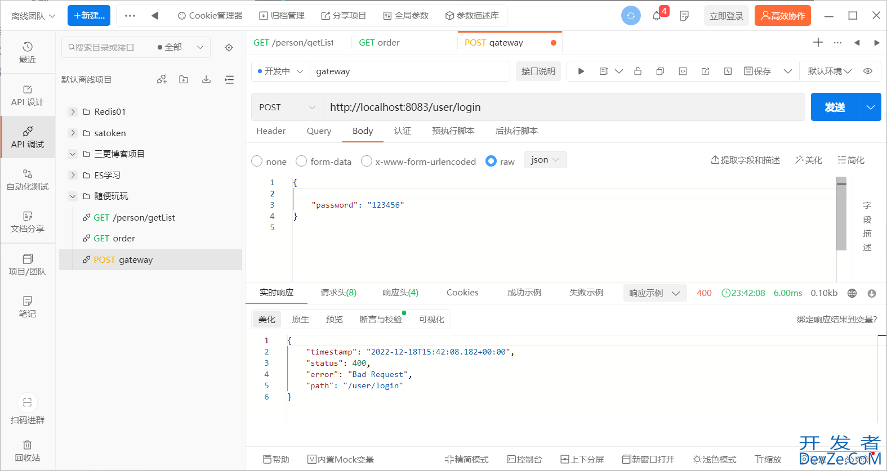Click the request body vertical scrollbar
This screenshot has height=471, width=887.
841,214
